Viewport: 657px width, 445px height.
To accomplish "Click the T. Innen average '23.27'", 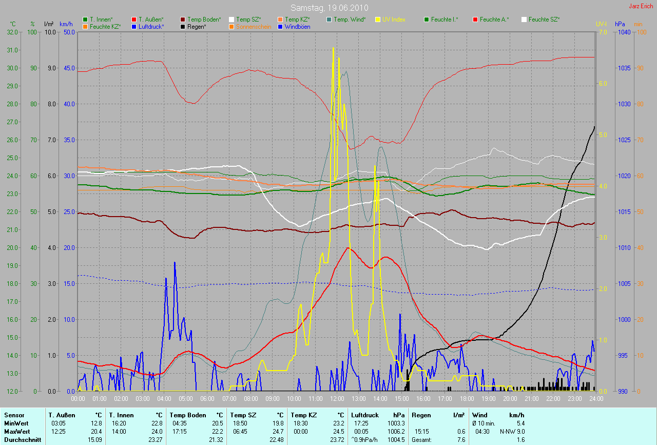I will click(x=155, y=440).
